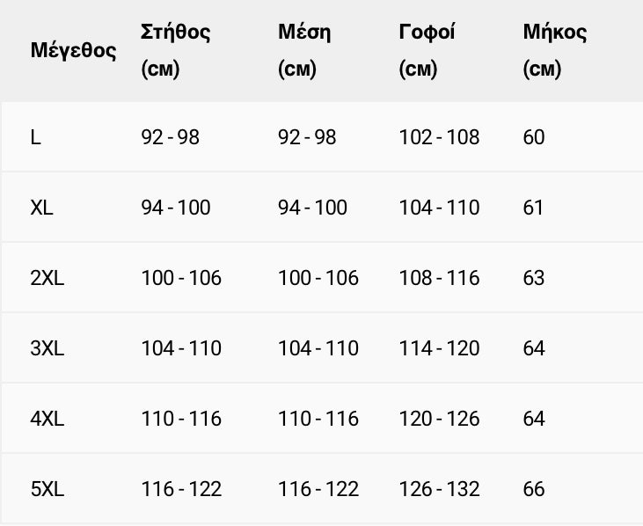643x526 pixels.
Task: Click the Μέση (см) column header
Action: (304, 51)
